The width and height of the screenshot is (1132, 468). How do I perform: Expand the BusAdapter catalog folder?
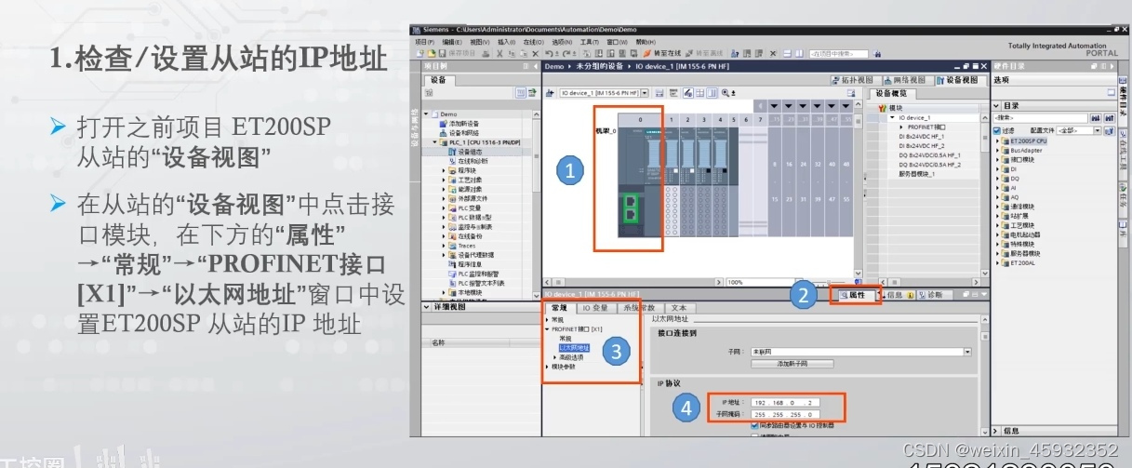pyautogui.click(x=998, y=150)
